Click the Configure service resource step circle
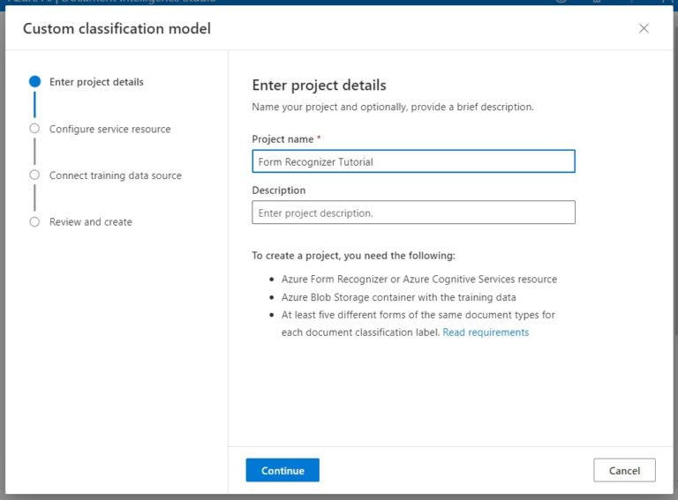 click(x=34, y=128)
